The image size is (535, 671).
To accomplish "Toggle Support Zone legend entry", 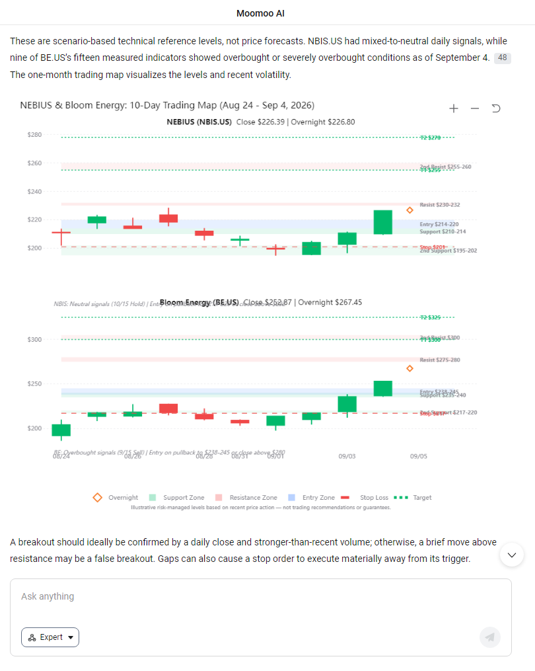I will pyautogui.click(x=176, y=498).
